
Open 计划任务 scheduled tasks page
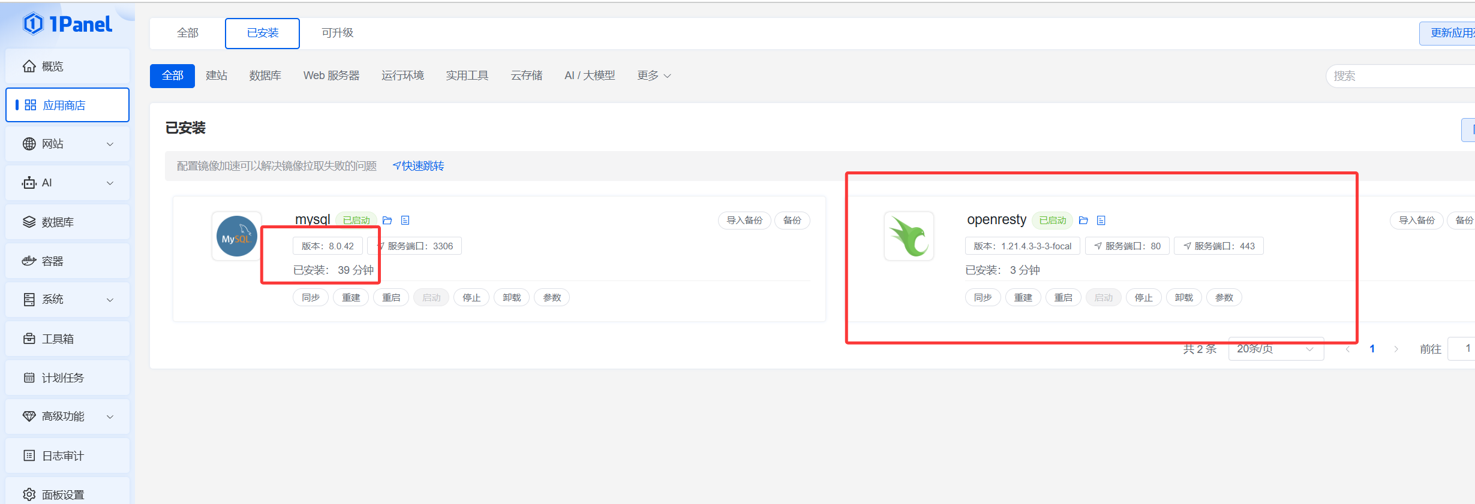point(67,378)
